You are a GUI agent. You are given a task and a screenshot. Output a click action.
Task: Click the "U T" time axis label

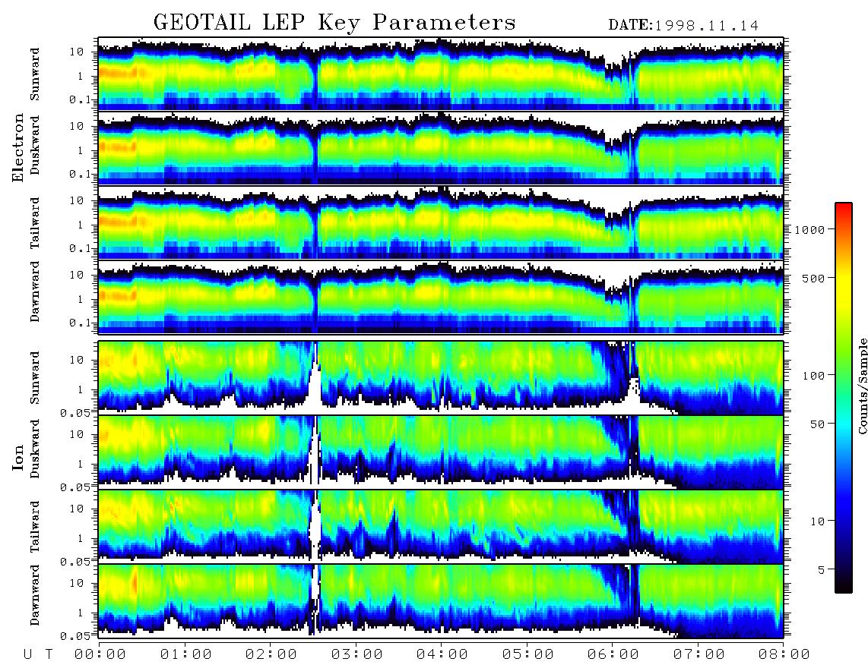tap(38, 654)
